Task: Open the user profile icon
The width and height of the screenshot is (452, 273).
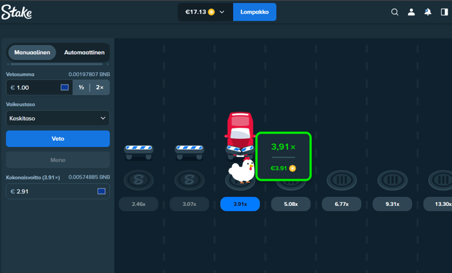Action: pos(411,12)
